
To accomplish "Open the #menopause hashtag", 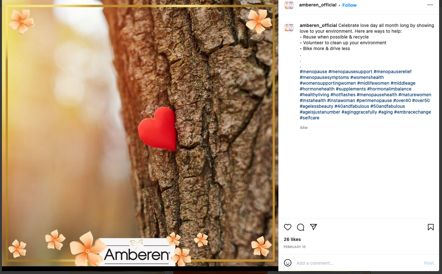I will pos(313,72).
